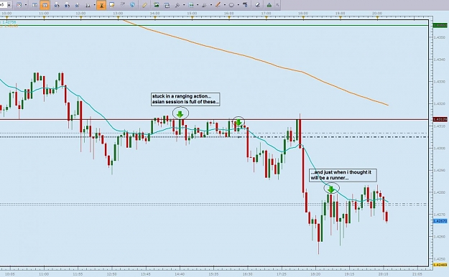Select the ellipse shape drawing tool
Screen dimensions: 449x277
pos(231,5)
